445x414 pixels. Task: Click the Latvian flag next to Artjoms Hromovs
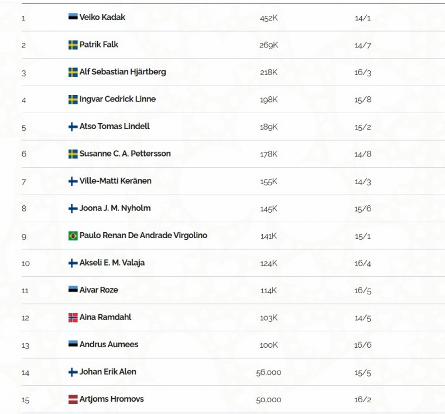coord(73,399)
